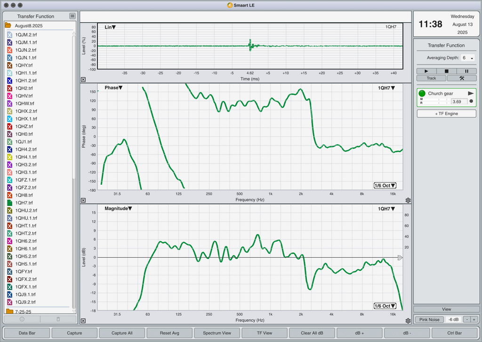
Task: Click the August8.2025 folder icon
Action: click(x=8, y=25)
